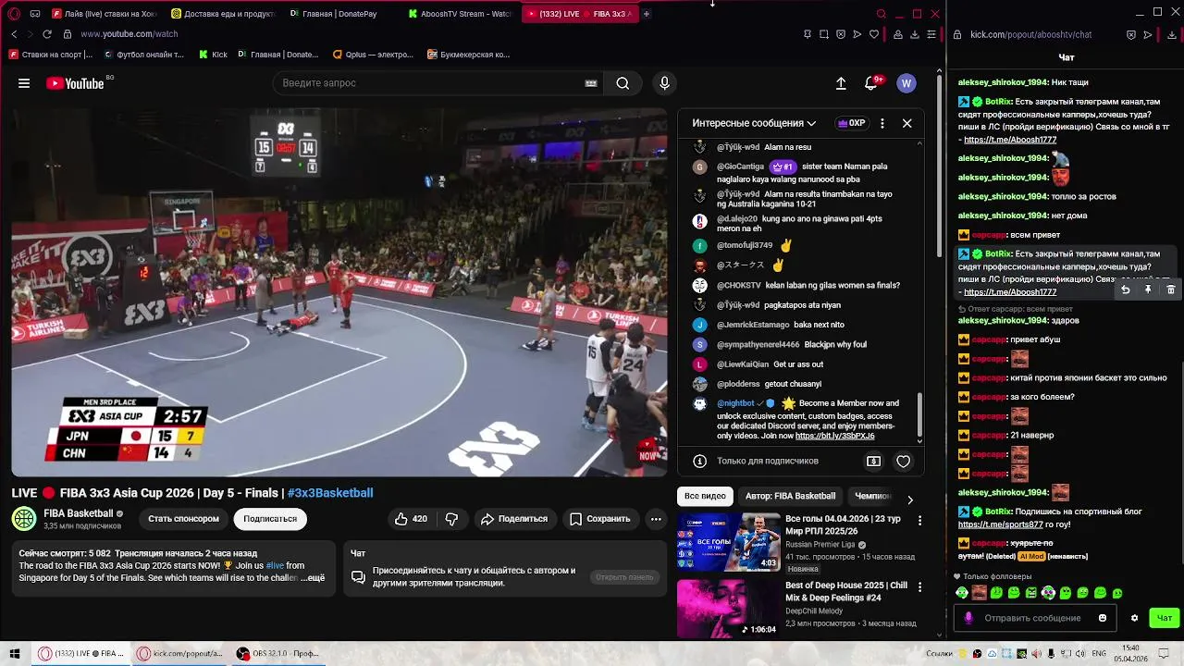Switch to AbooshTV Stream tab
Screen dimensions: 1184x666
pos(461,14)
